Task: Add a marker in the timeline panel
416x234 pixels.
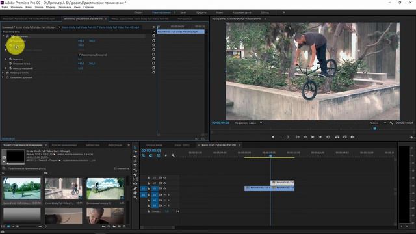Action: pos(166,156)
